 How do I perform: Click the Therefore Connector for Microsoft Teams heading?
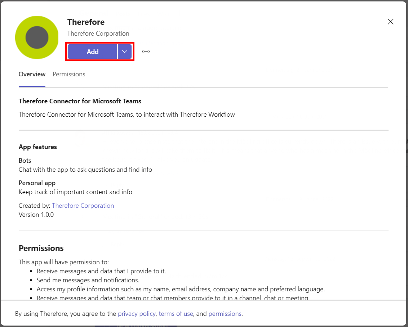click(x=80, y=101)
